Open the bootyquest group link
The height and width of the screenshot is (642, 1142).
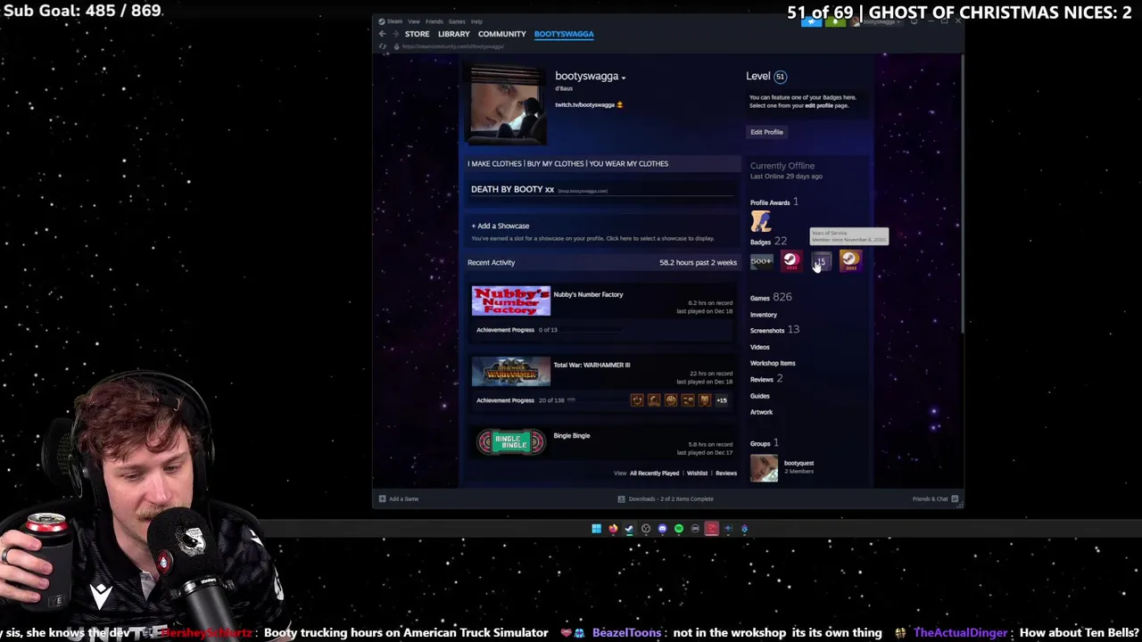[799, 463]
